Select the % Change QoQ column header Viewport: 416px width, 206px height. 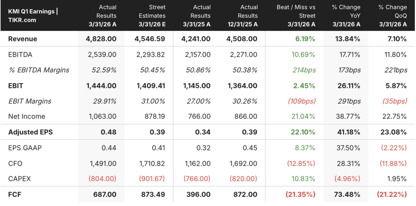tap(392, 16)
